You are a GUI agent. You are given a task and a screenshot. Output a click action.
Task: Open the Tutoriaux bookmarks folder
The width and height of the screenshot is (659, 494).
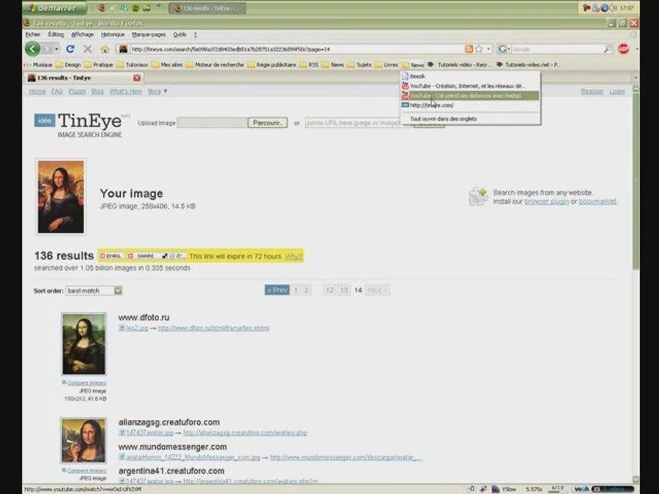coord(132,64)
